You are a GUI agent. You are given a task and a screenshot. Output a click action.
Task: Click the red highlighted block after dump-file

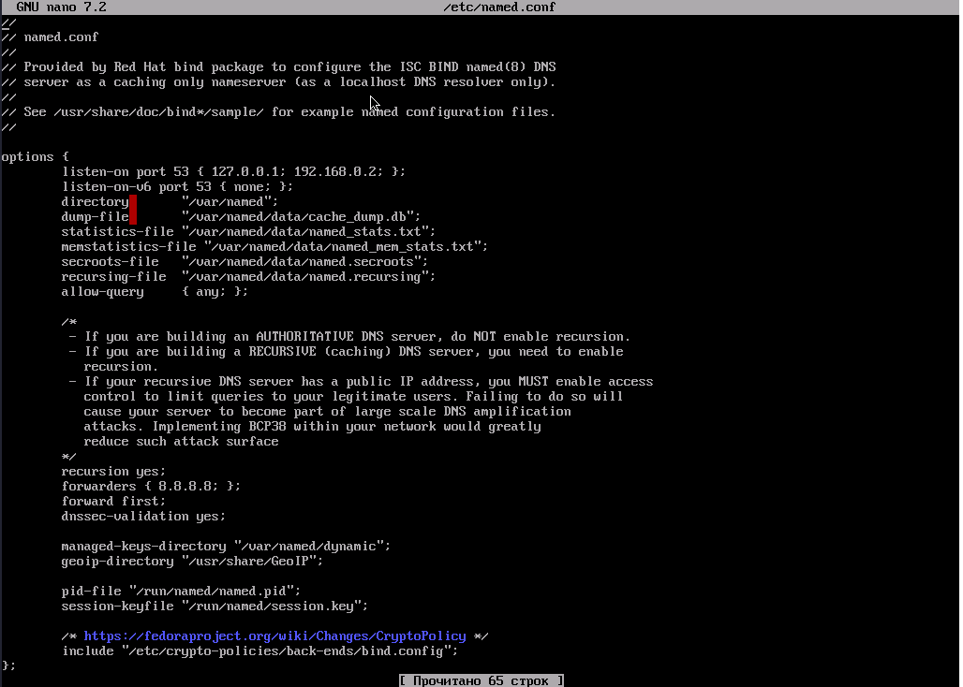pos(133,216)
